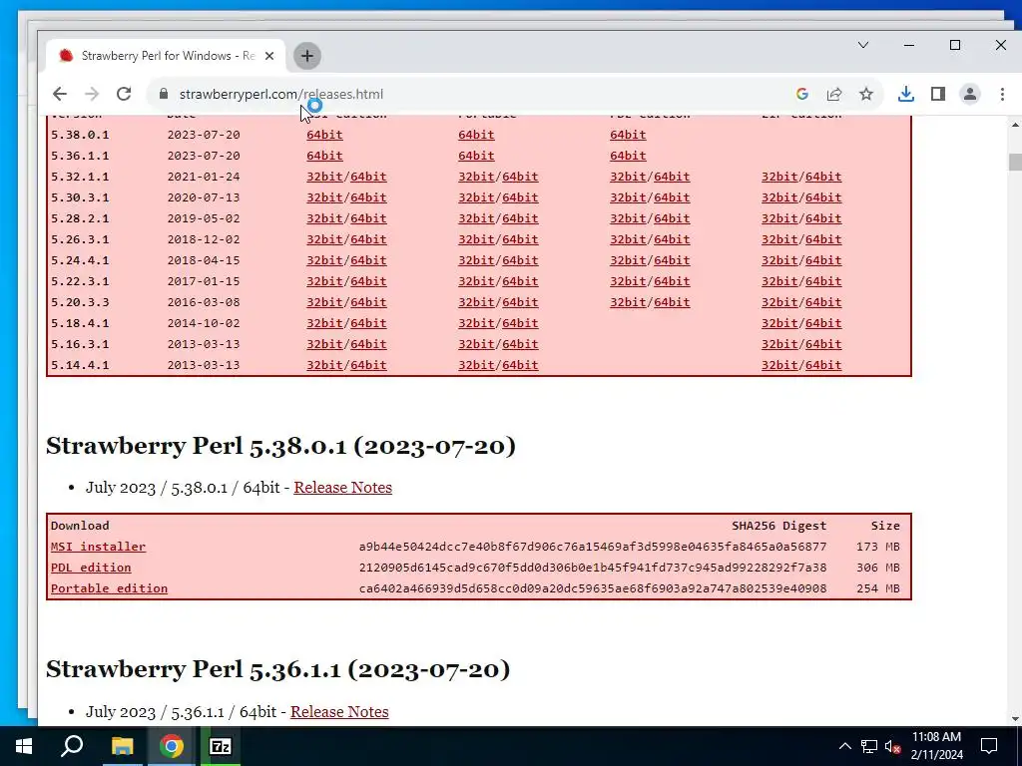This screenshot has height=766, width=1022.
Task: Click 5.22.3.1 MSI 64bit link
Action: coord(368,281)
